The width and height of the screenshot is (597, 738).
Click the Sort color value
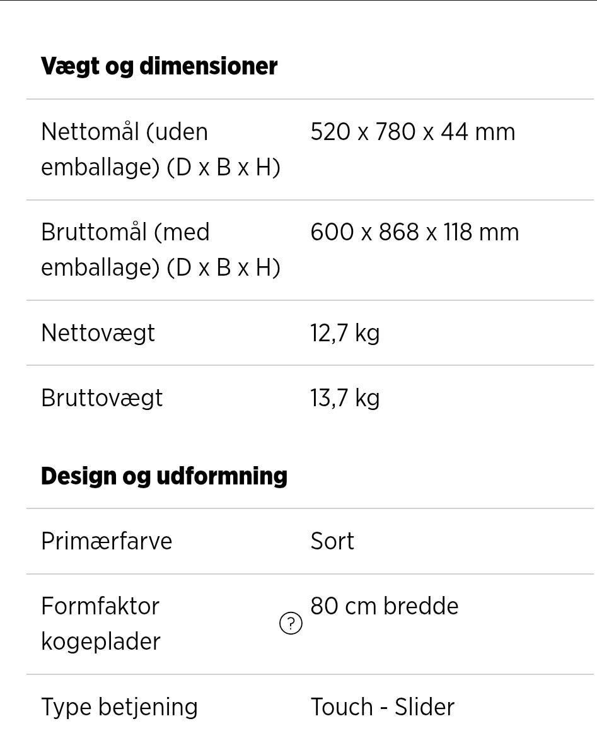click(332, 541)
